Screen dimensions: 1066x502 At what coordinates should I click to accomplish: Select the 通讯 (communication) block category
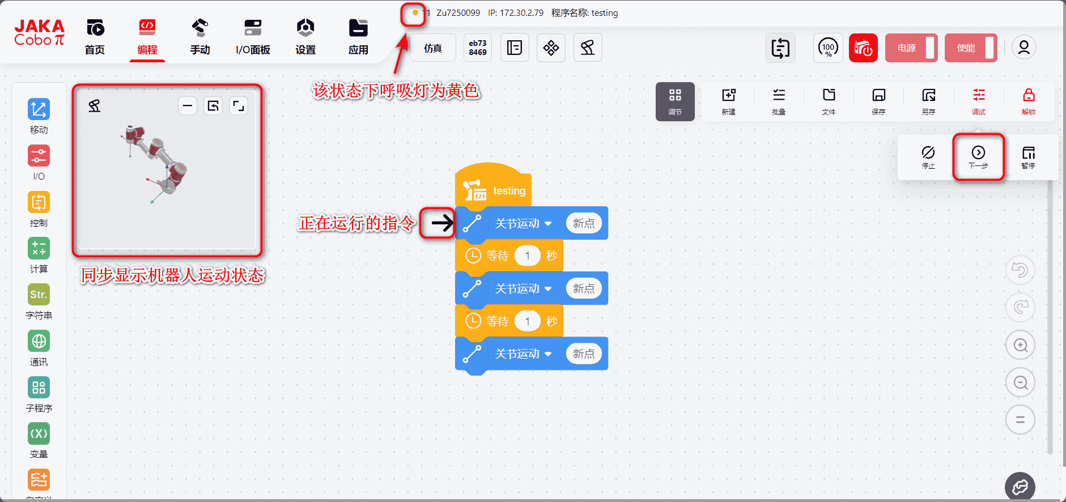[39, 348]
